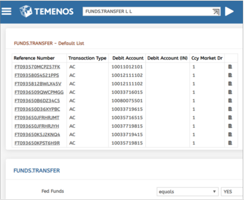View record icon for FT093650JFRHRJMT
Screen dimensions: 244x200
(x=230, y=118)
